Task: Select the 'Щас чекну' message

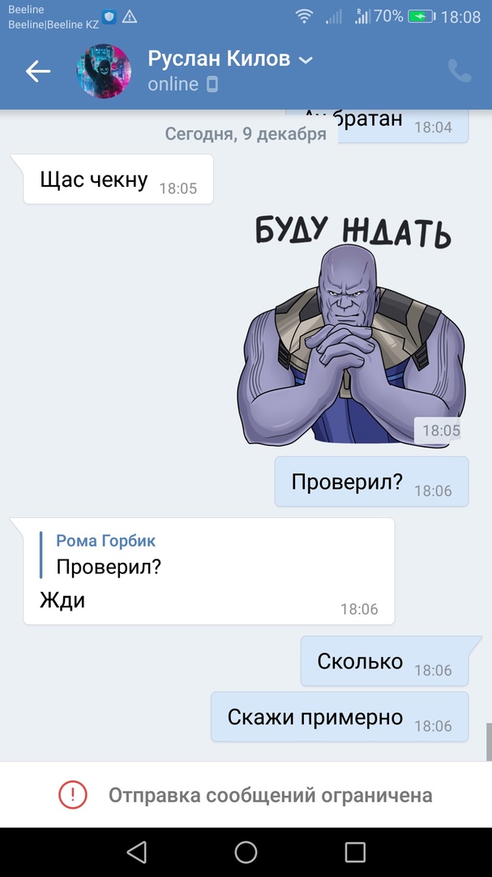Action: coord(118,179)
